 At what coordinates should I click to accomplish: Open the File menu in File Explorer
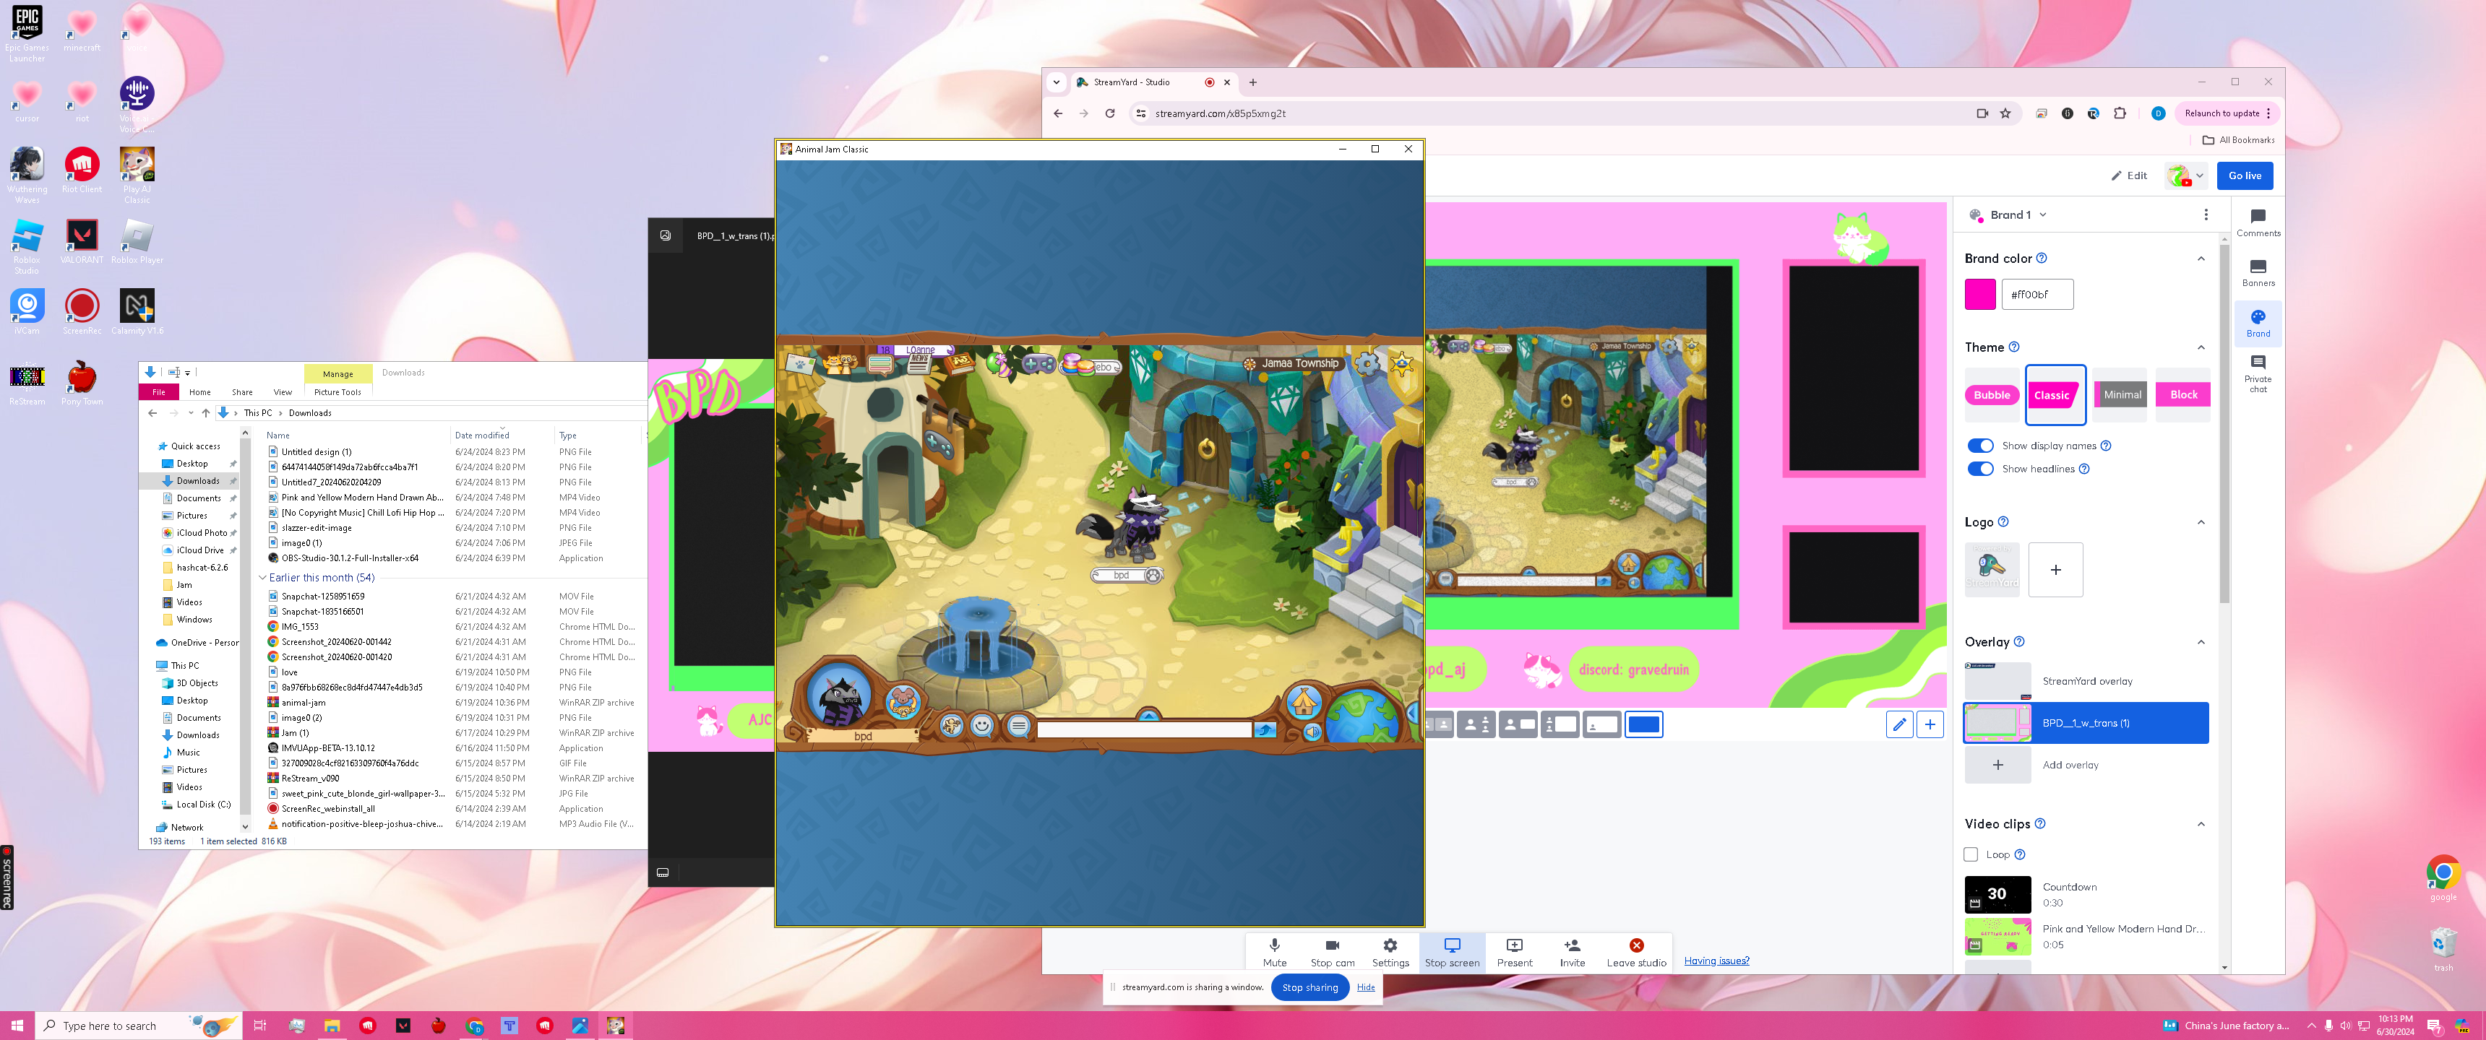point(158,393)
